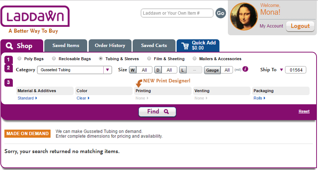Open the Shop tab
This screenshot has width=318, height=170.
pyautogui.click(x=22, y=46)
